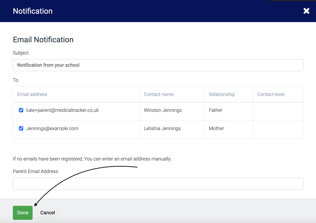
Task: Select the Letishia Jennings contact name
Action: 162,128
